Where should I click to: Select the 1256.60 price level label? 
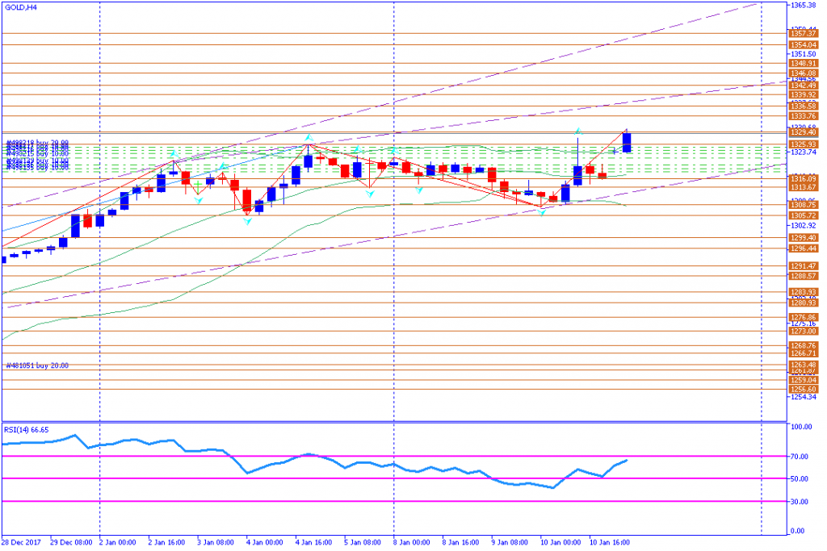pyautogui.click(x=804, y=390)
